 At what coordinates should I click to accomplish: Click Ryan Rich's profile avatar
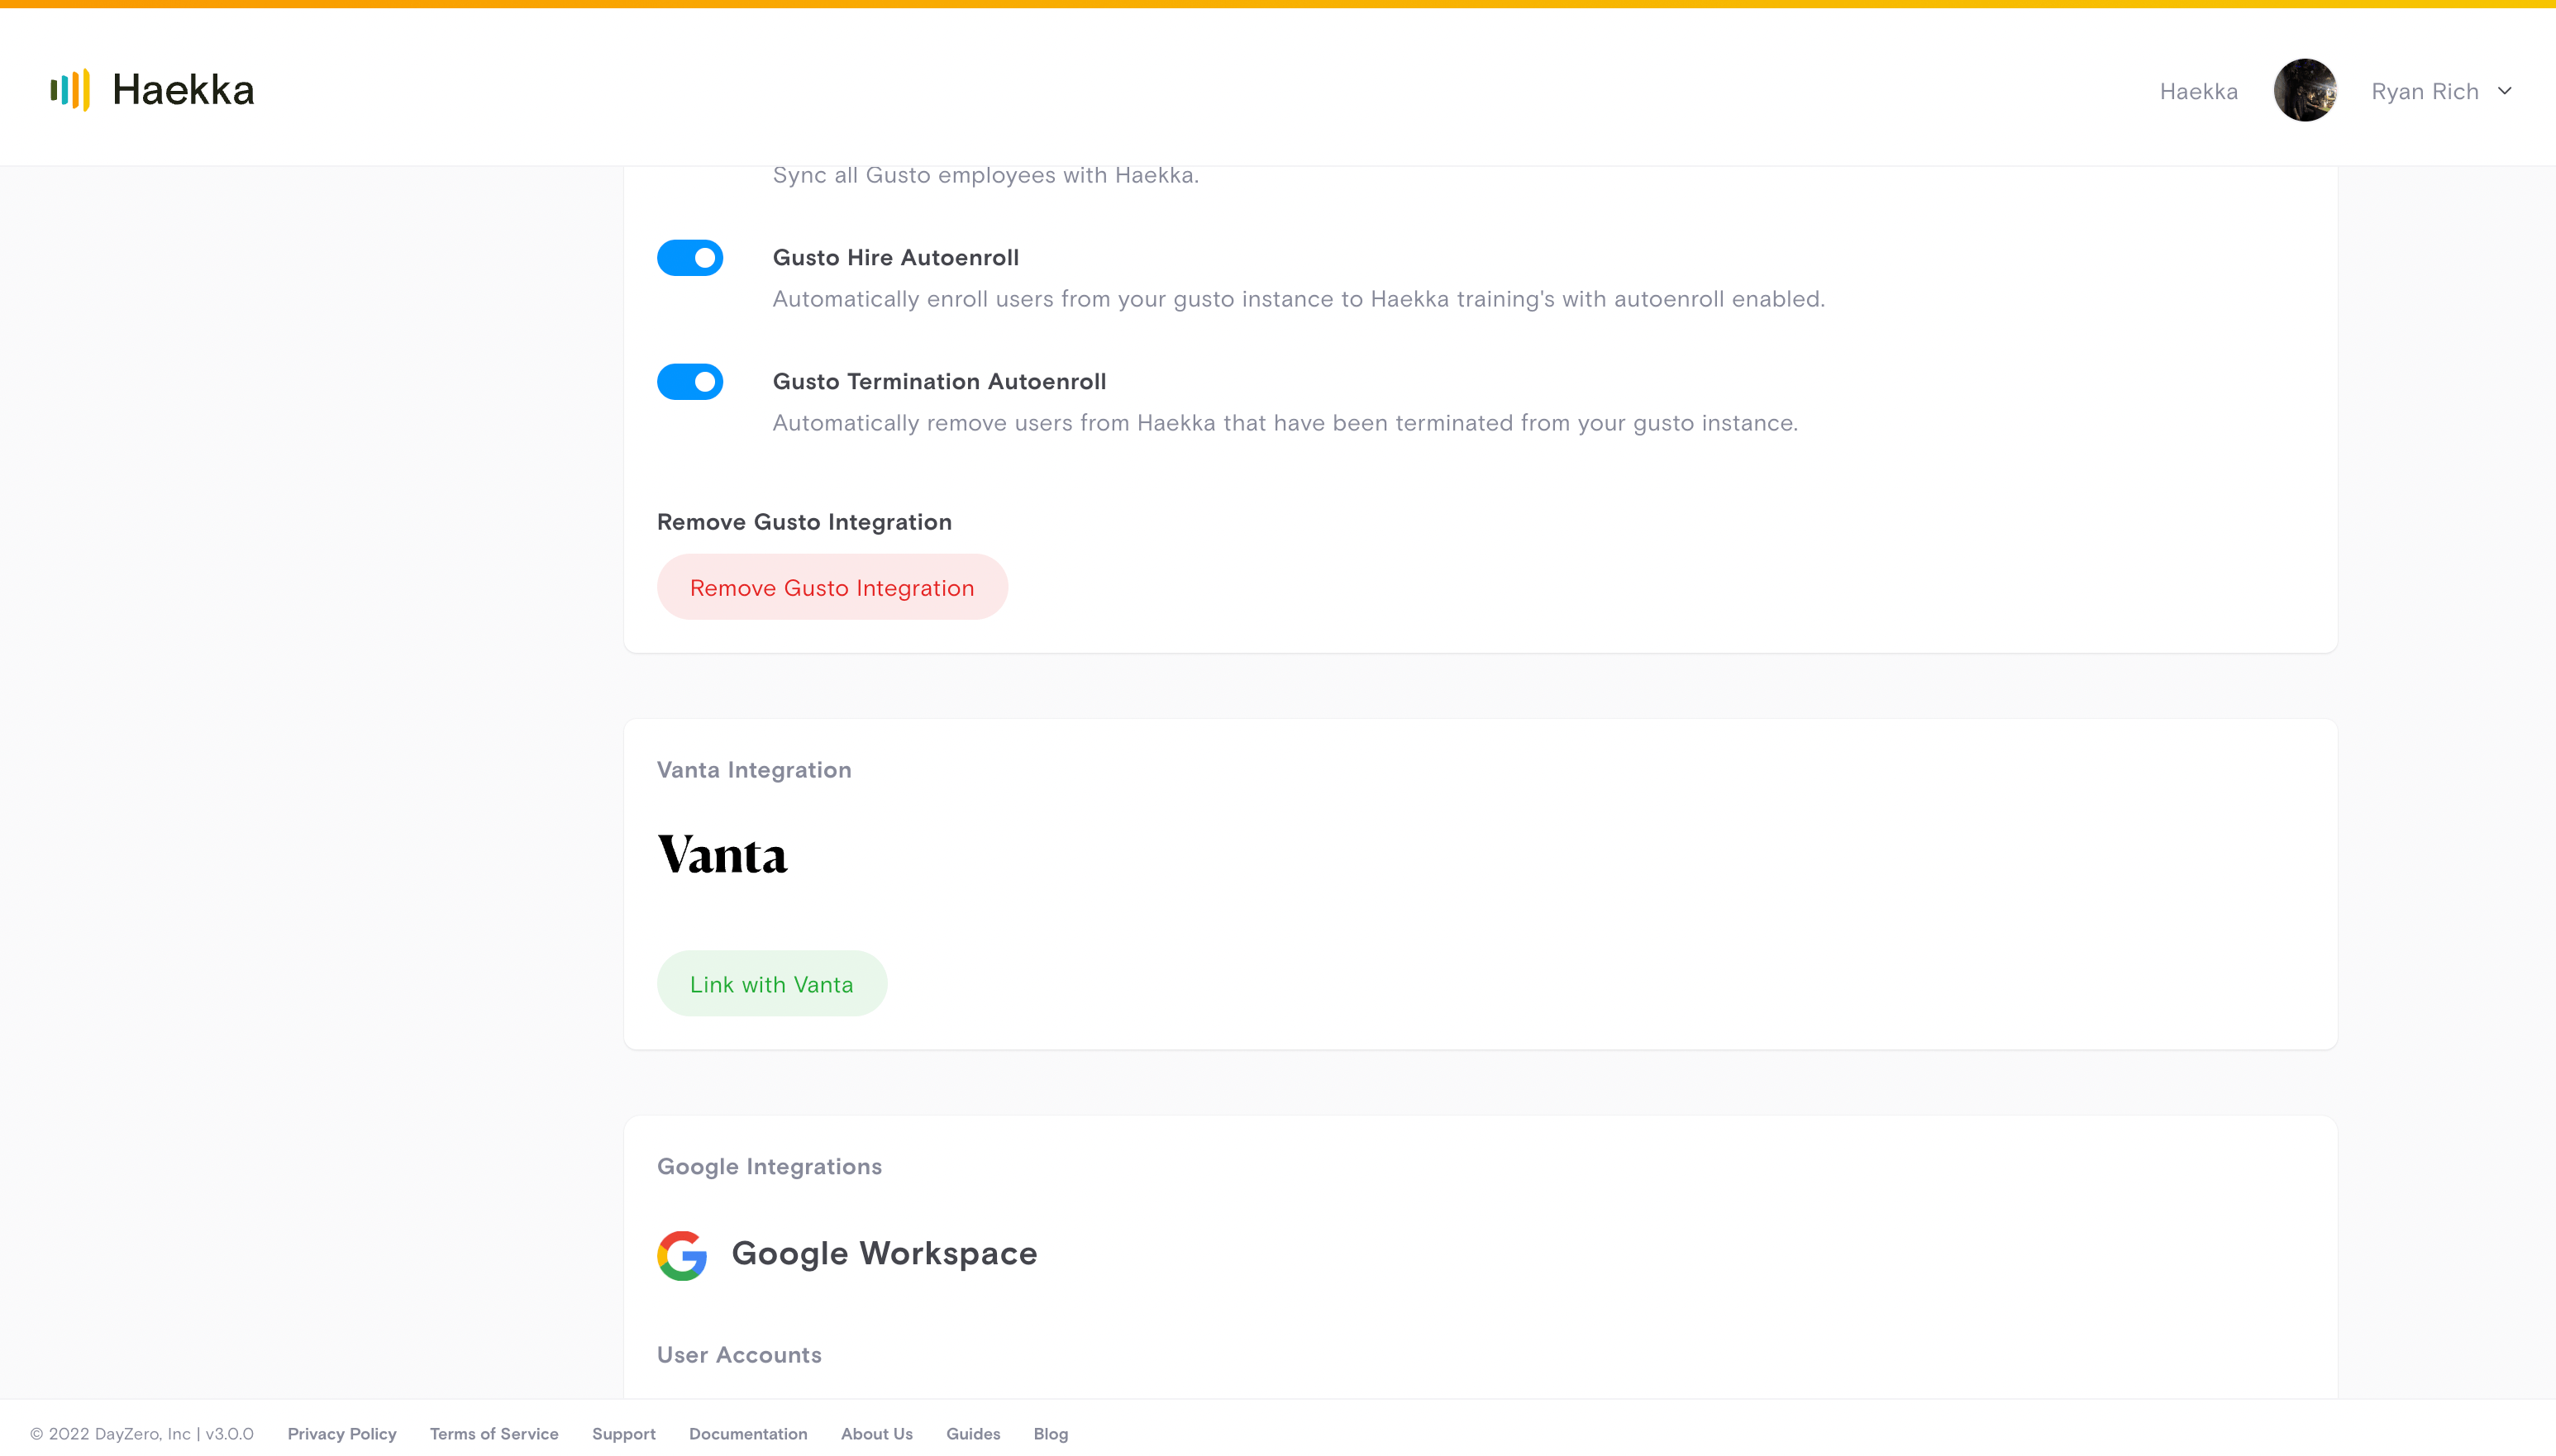click(2304, 91)
